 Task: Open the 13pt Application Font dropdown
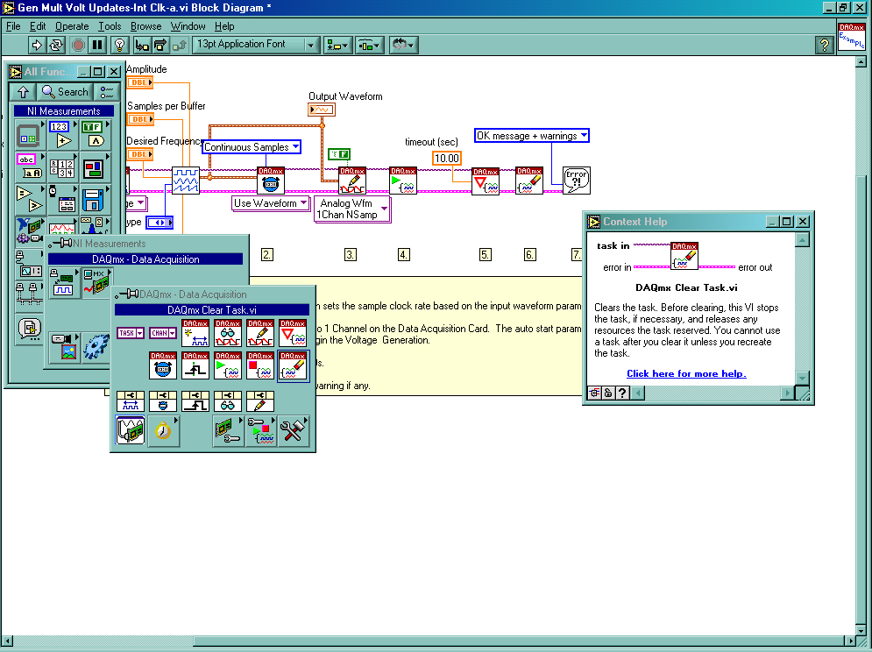click(256, 45)
